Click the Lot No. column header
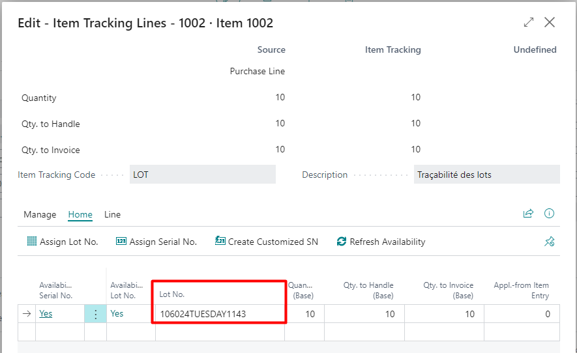This screenshot has height=353, width=577. (x=172, y=294)
